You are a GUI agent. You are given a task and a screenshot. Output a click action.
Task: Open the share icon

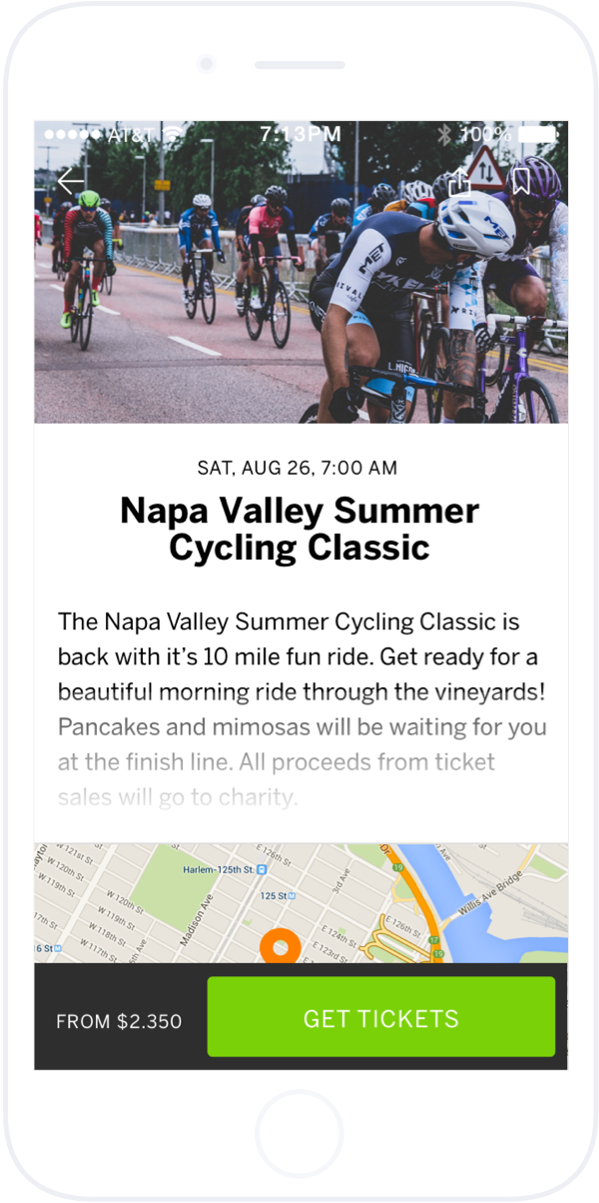pos(458,182)
